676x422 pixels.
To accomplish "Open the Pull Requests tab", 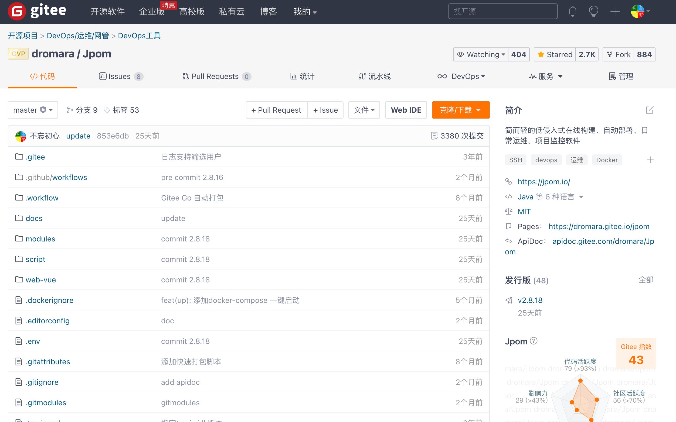I will tap(217, 77).
